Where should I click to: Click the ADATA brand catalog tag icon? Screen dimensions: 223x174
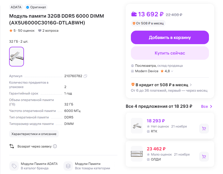coord(14,166)
